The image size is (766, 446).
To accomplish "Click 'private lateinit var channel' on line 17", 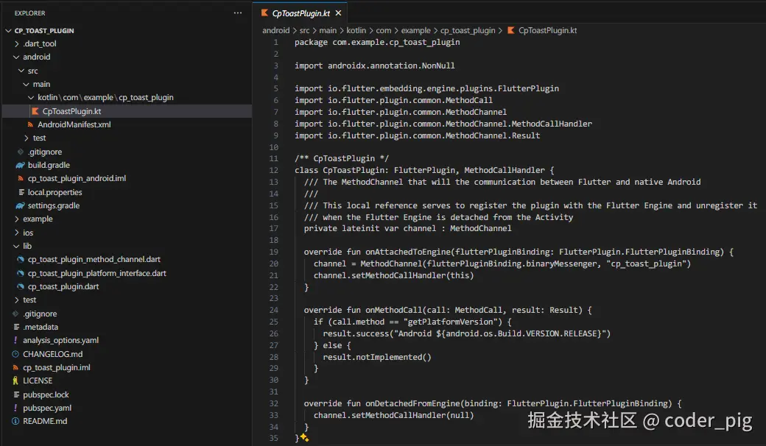I will pyautogui.click(x=370, y=228).
